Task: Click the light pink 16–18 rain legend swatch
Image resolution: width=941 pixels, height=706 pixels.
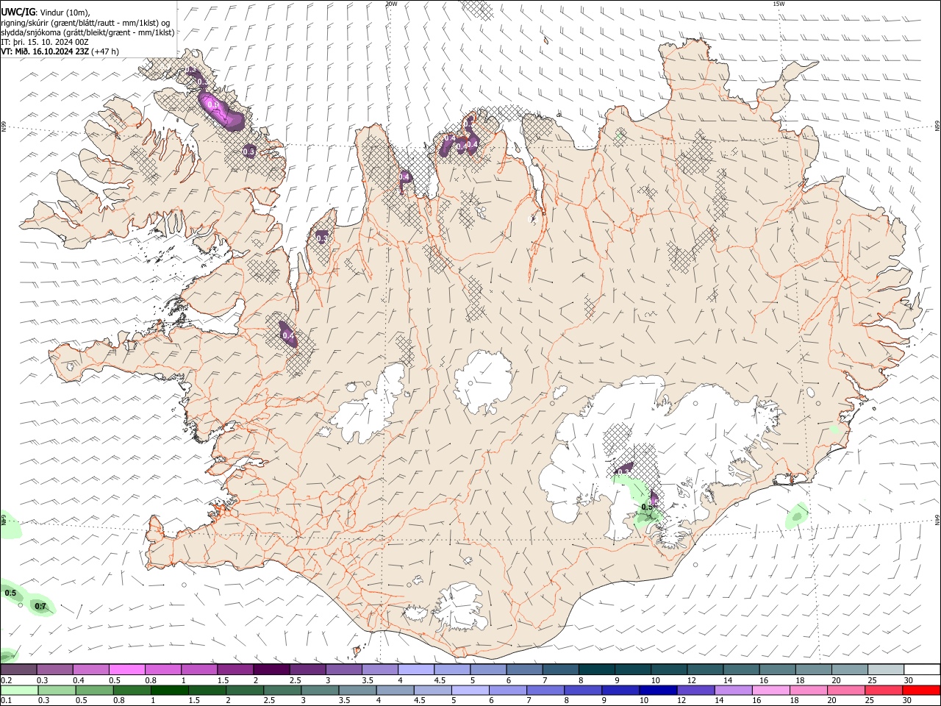Action: click(x=770, y=690)
